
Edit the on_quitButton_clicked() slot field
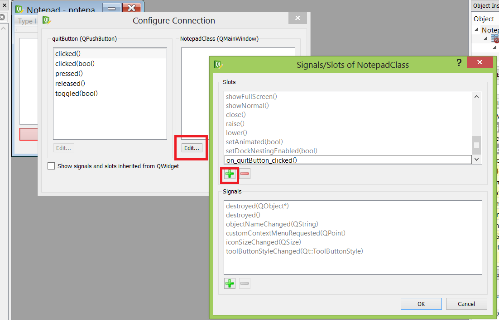click(x=348, y=160)
